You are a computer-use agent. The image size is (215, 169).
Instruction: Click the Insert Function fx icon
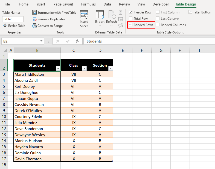(x=77, y=41)
